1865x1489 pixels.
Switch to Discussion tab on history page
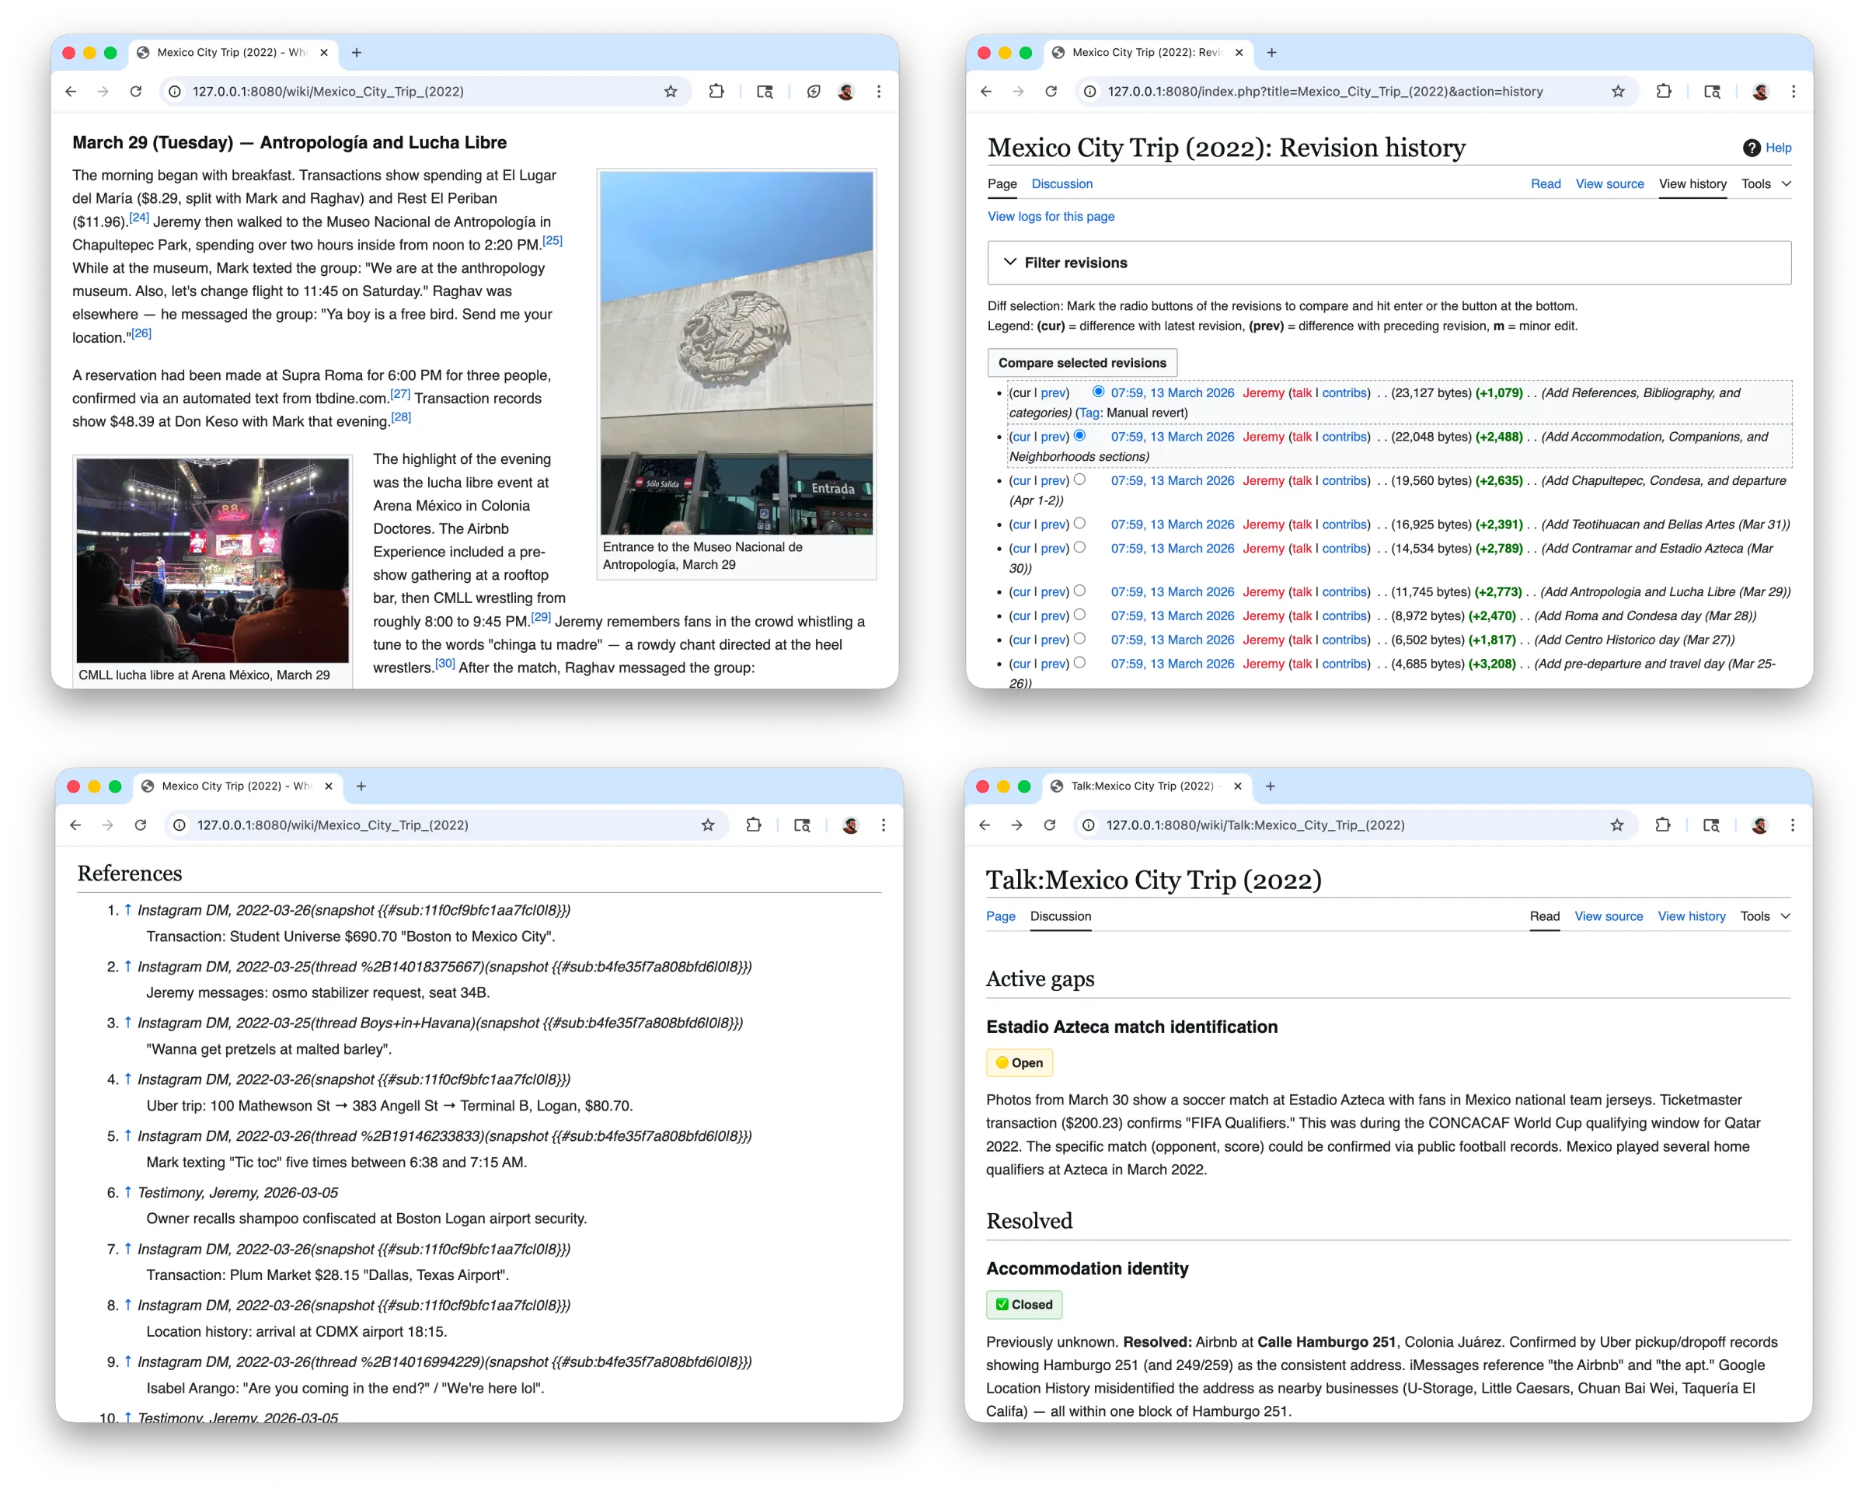1061,184
